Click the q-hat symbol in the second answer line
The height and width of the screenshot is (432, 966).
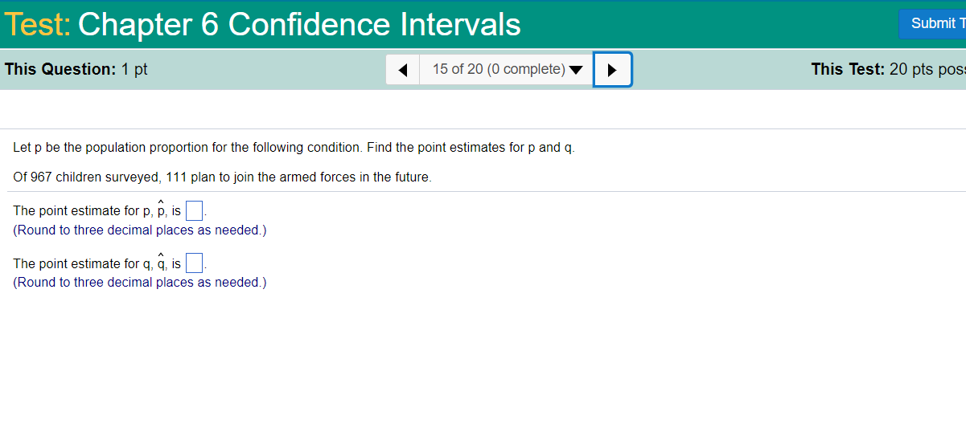pyautogui.click(x=161, y=261)
